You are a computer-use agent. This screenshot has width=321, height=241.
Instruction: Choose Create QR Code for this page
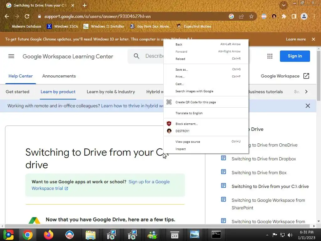[x=206, y=102]
